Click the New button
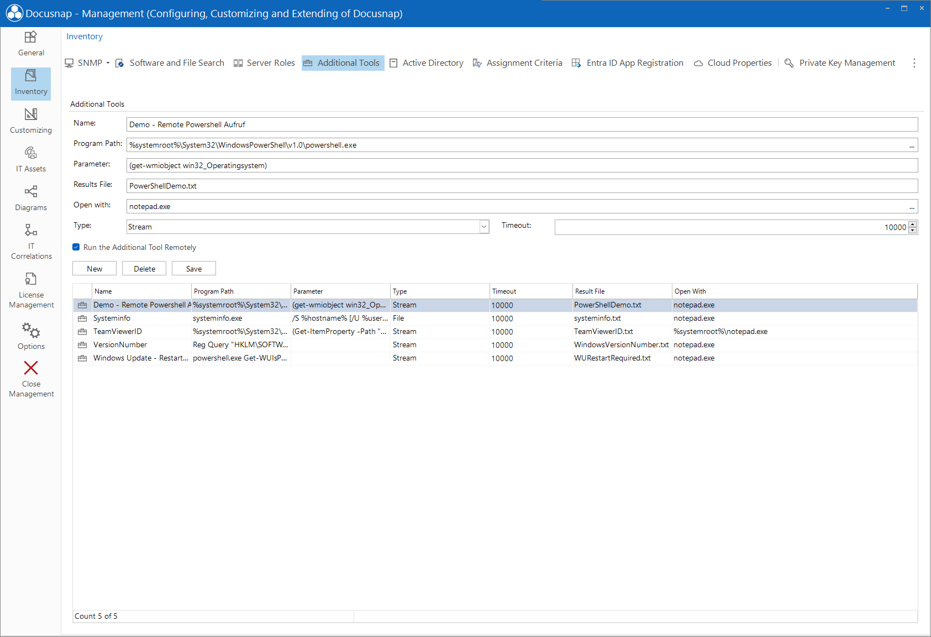The height and width of the screenshot is (637, 931). click(x=94, y=269)
